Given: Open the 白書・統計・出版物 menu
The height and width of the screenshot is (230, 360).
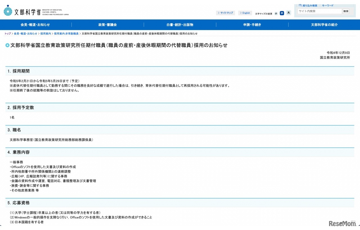Looking at the screenshot, I should coord(180,25).
